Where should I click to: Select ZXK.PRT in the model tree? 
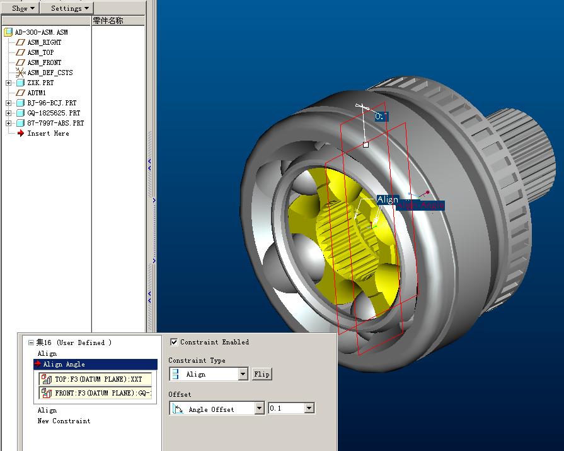[x=40, y=83]
